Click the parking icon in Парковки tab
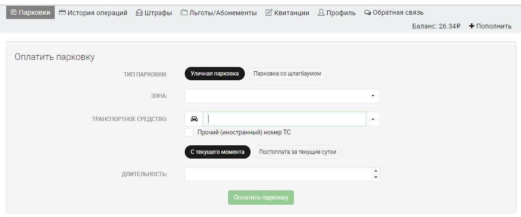The image size is (521, 217). tap(13, 13)
